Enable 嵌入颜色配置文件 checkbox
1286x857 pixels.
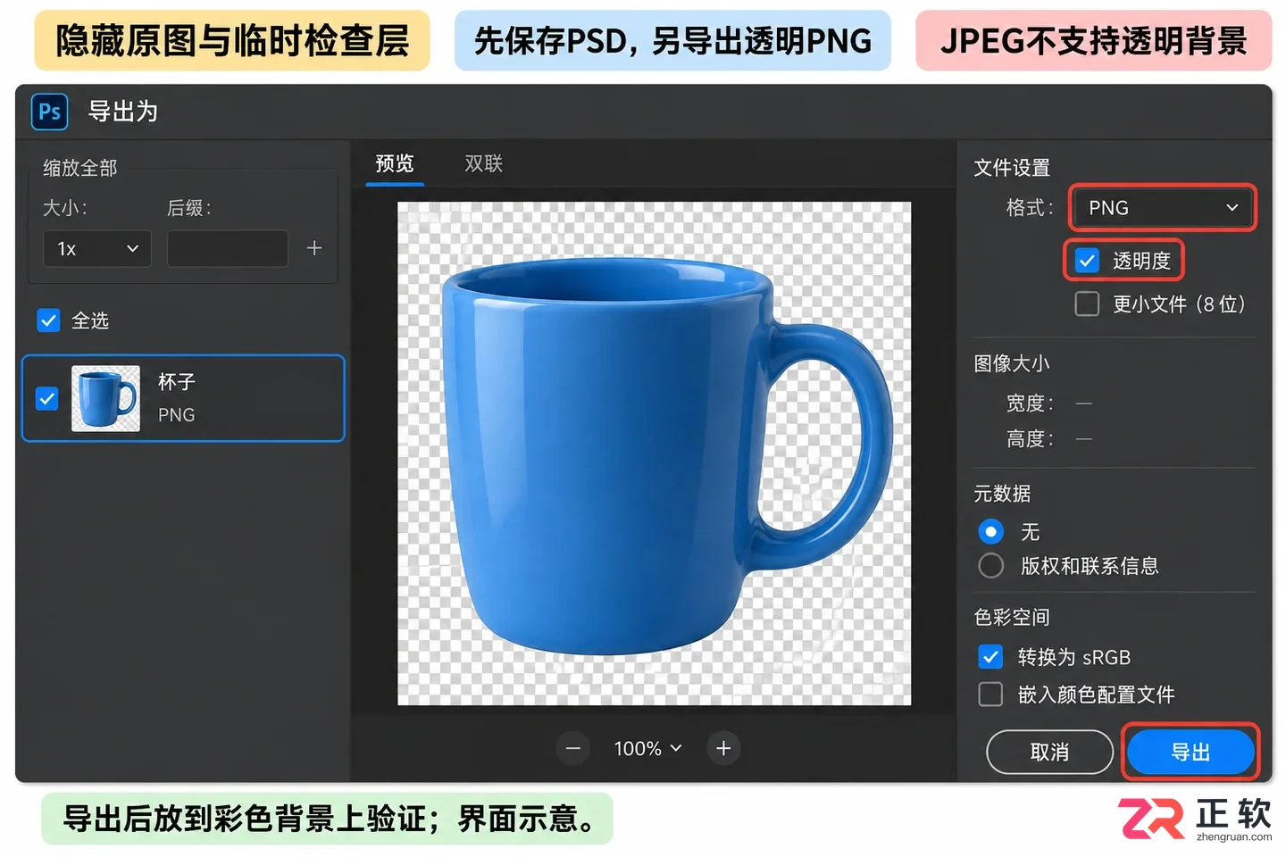[990, 695]
